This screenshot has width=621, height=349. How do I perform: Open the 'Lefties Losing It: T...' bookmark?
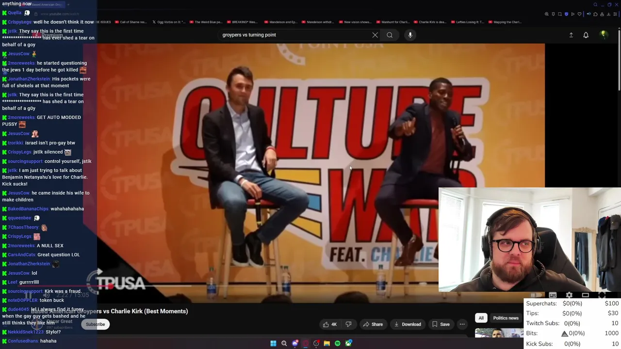[x=467, y=22]
